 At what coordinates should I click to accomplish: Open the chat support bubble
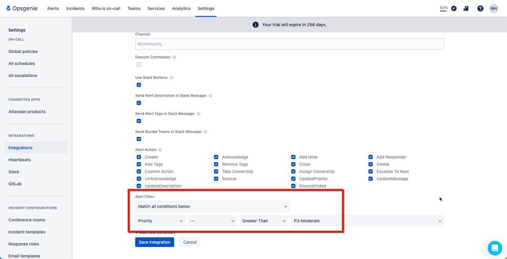click(x=495, y=248)
